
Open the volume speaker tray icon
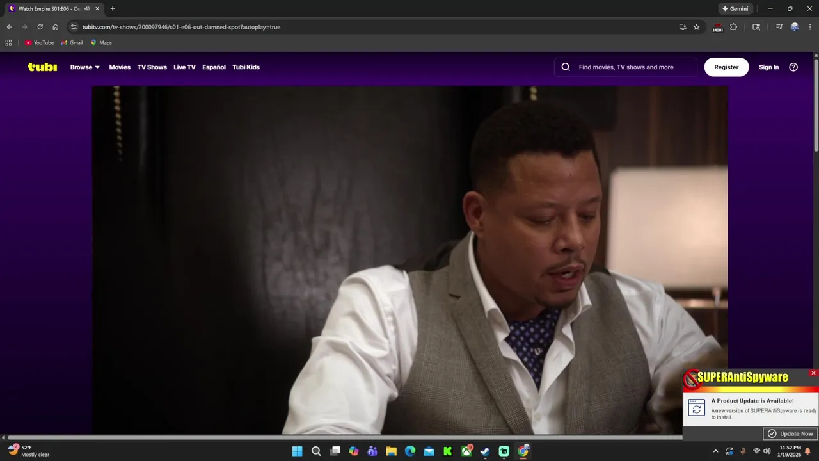pyautogui.click(x=767, y=451)
